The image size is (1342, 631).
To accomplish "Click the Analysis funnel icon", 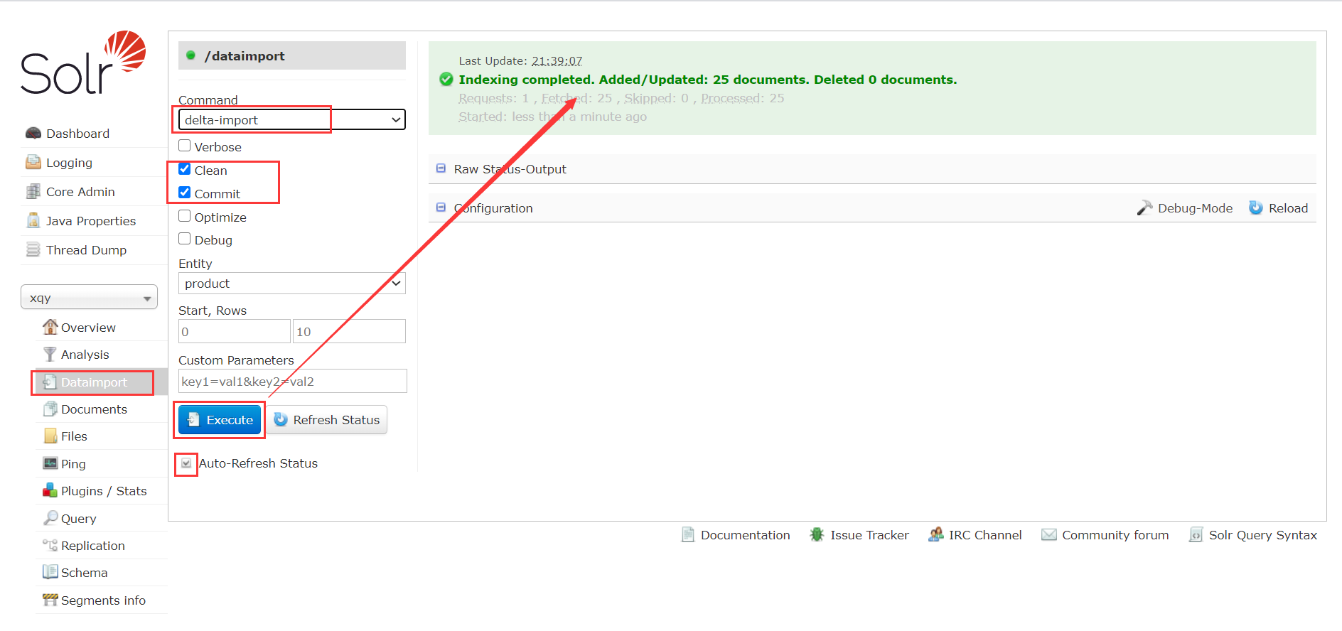I will coord(50,354).
